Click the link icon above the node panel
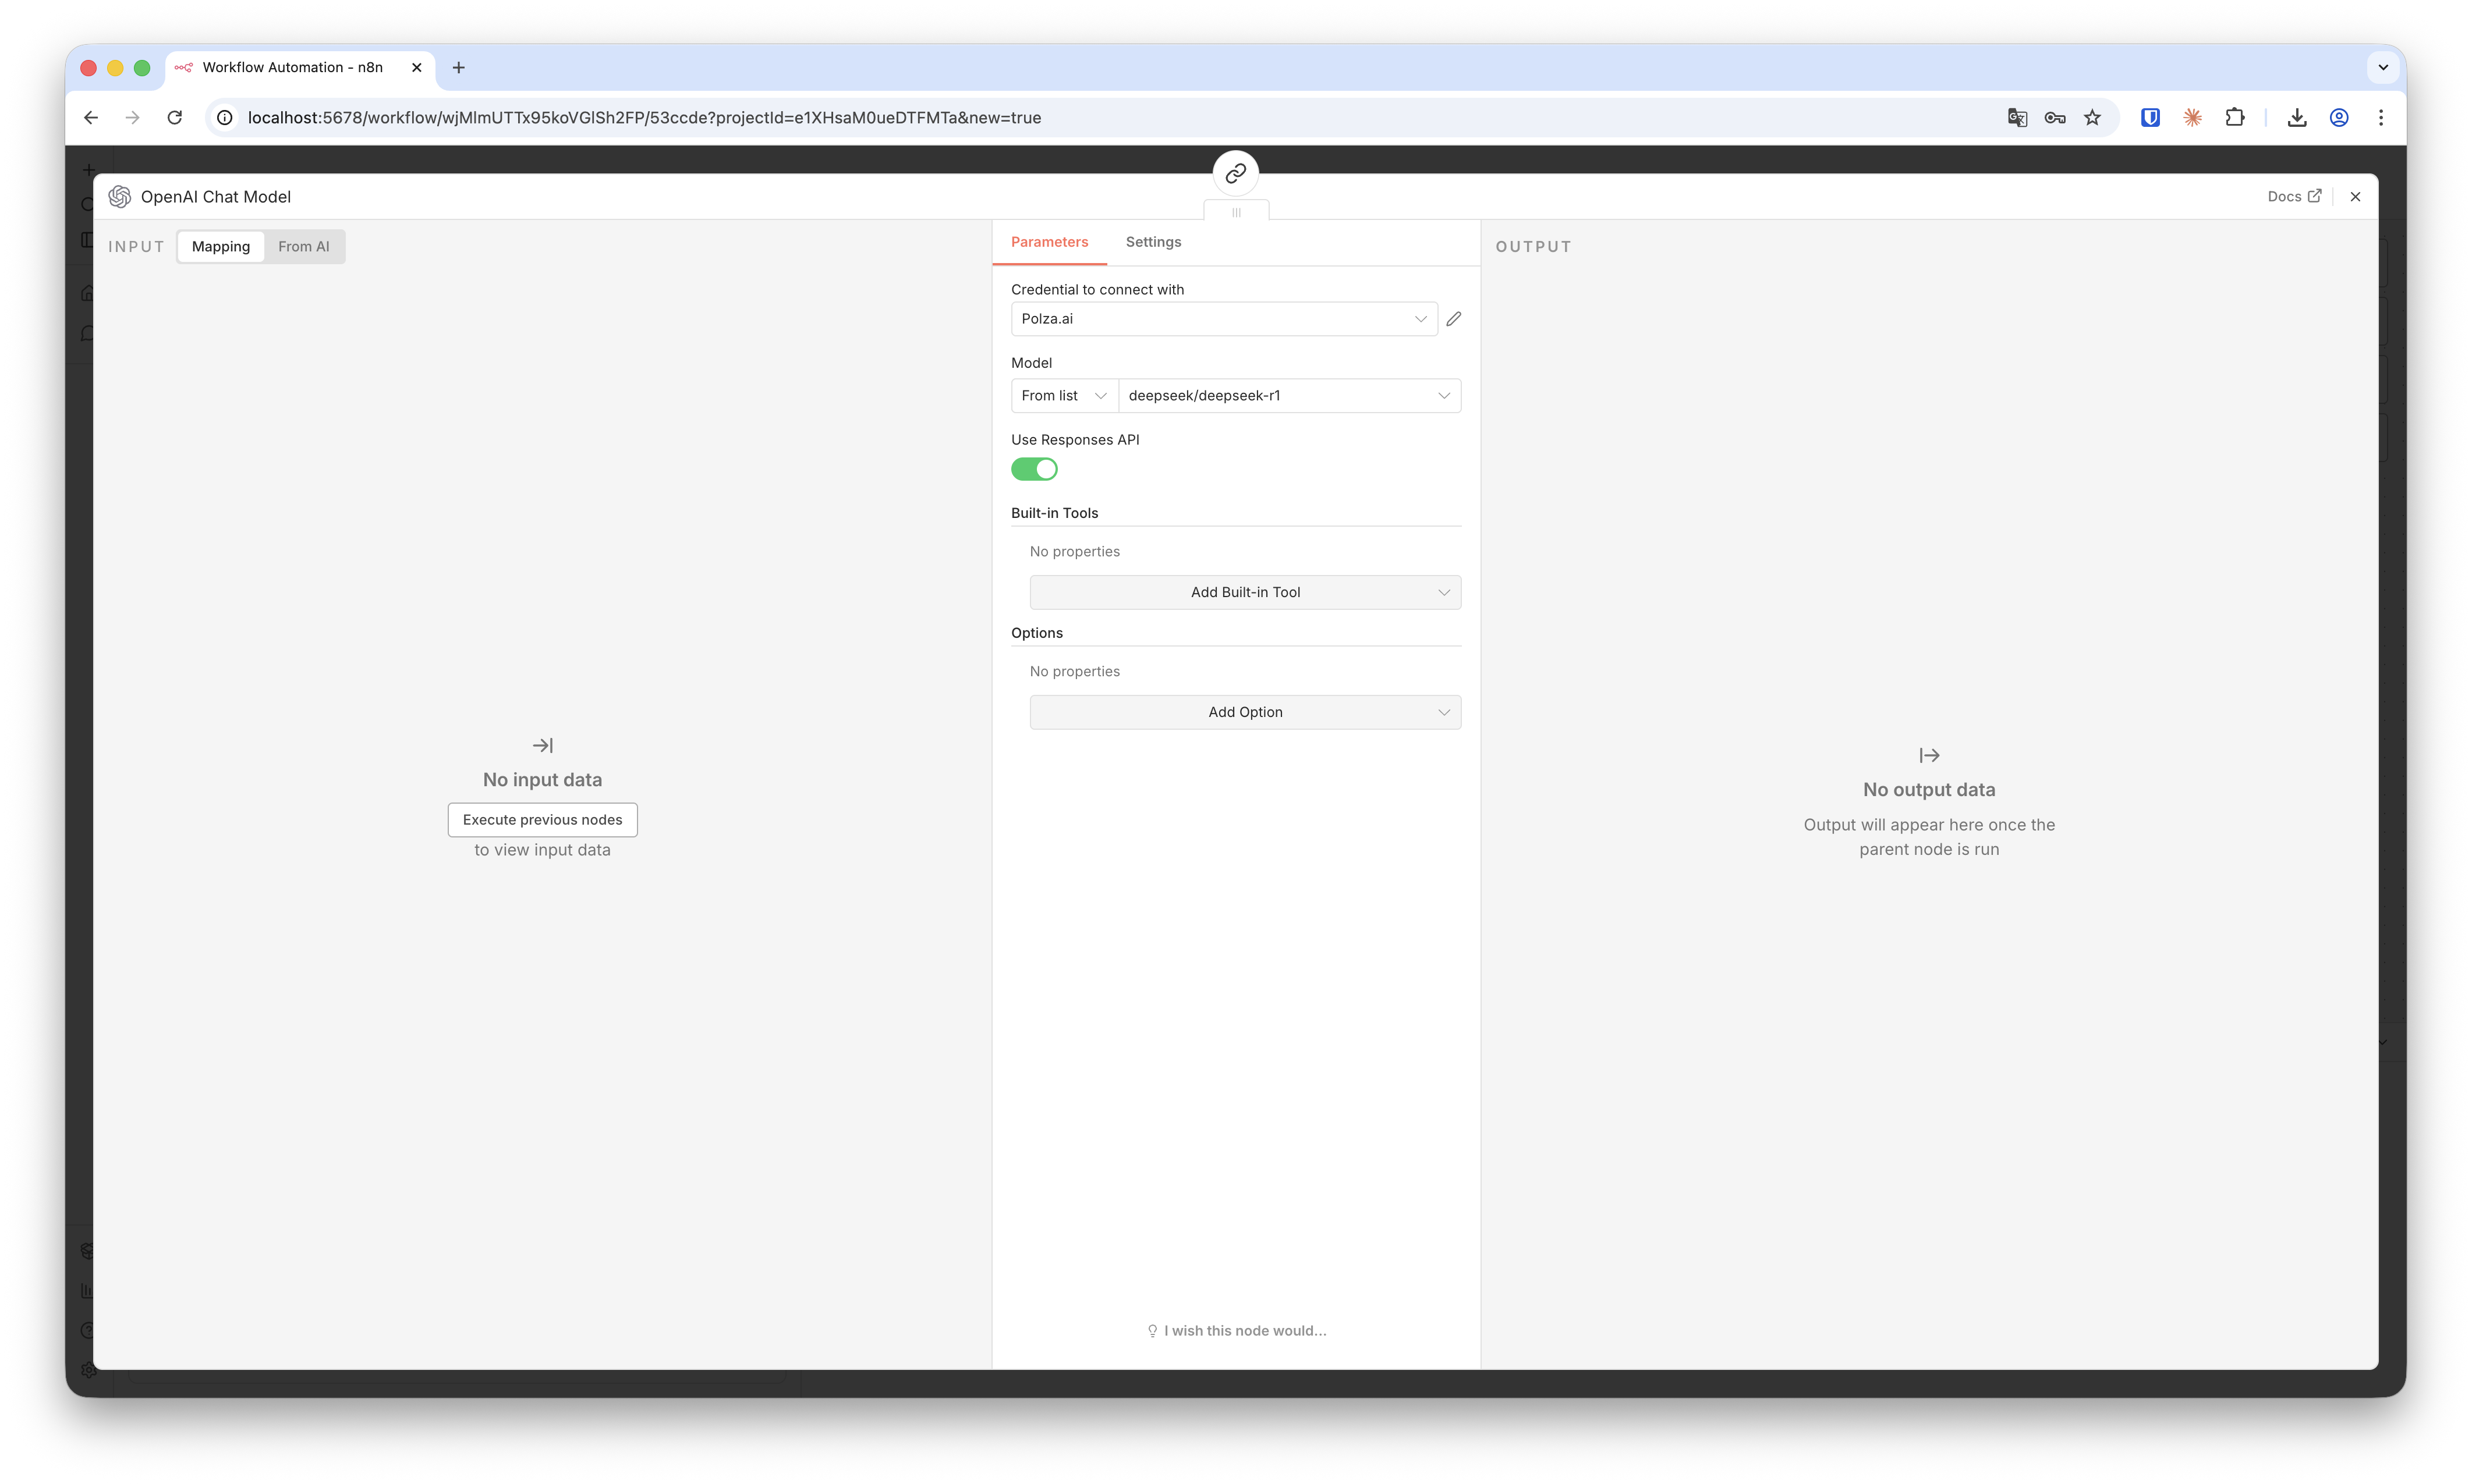 pos(1235,173)
